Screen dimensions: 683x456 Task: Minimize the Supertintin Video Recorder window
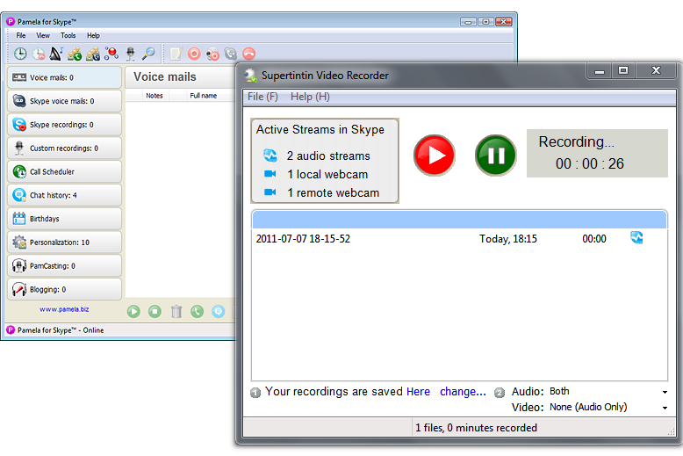coord(600,71)
